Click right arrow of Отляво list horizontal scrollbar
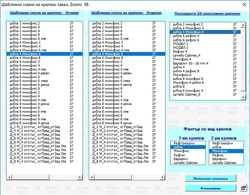The image size is (250, 195). coord(80,177)
